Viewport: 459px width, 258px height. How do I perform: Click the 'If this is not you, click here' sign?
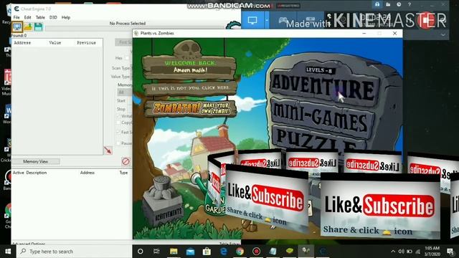pos(190,88)
